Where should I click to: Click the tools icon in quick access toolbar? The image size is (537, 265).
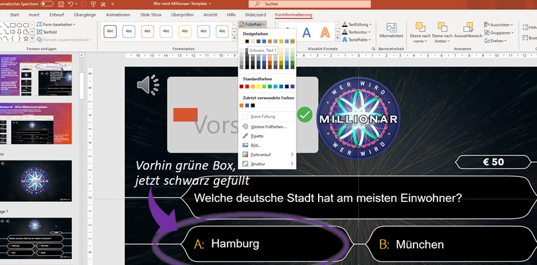[104, 4]
